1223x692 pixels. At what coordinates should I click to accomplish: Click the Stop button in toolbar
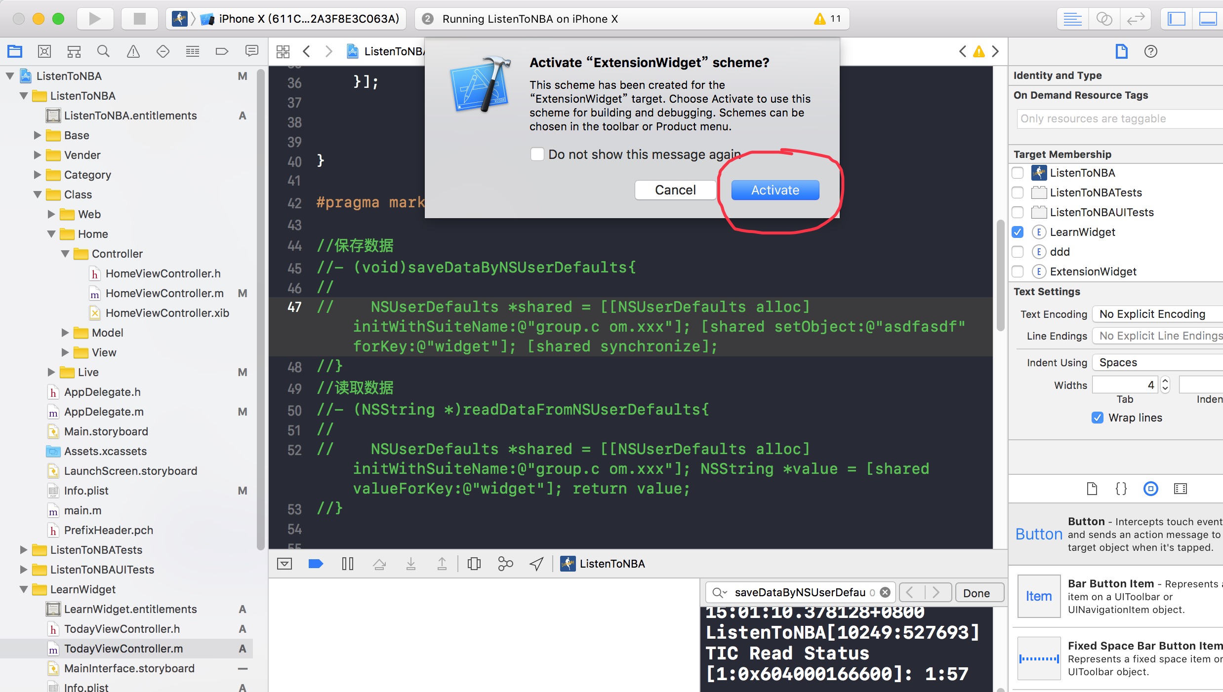pyautogui.click(x=140, y=19)
